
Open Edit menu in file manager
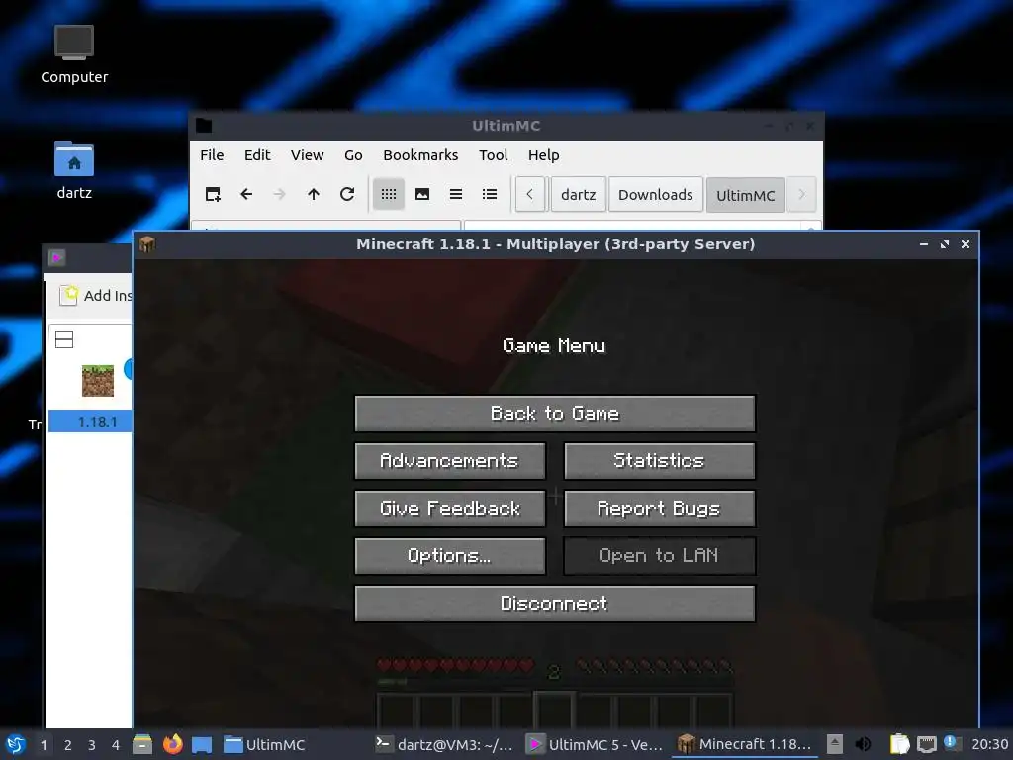point(257,155)
